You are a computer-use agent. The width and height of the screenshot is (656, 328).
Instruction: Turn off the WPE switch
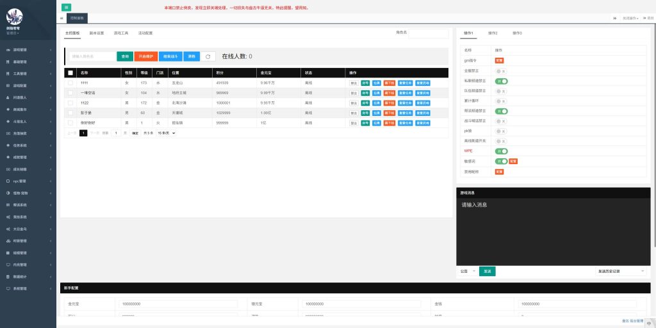(501, 151)
